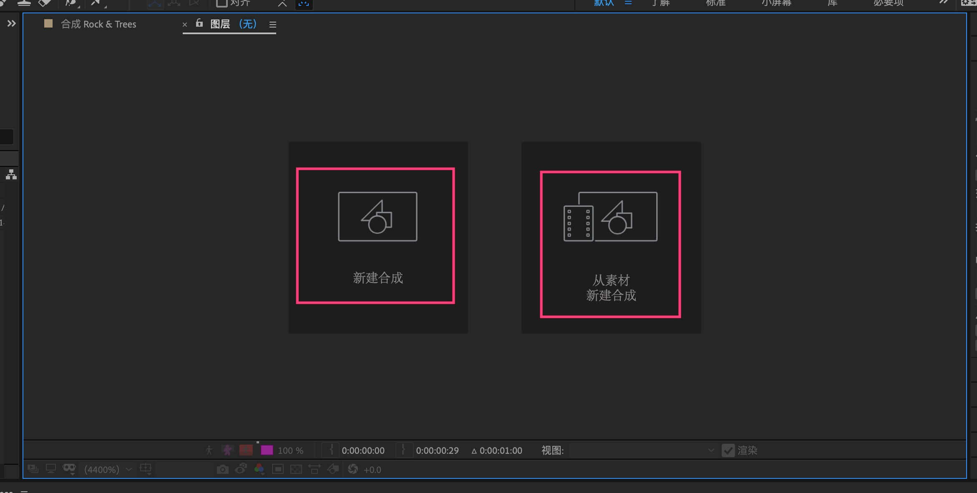
Task: Open the 图层 panel hamburger menu
Action: point(273,25)
